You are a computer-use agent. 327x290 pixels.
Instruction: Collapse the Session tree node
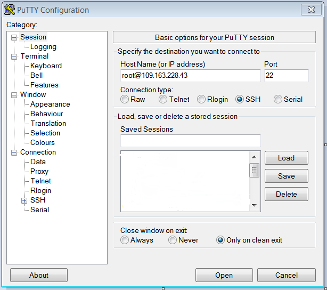pos(14,37)
